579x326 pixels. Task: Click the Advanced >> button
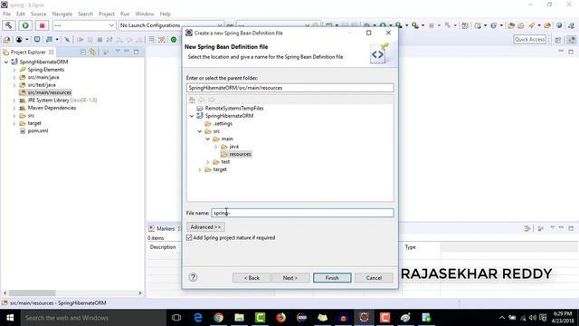(205, 227)
